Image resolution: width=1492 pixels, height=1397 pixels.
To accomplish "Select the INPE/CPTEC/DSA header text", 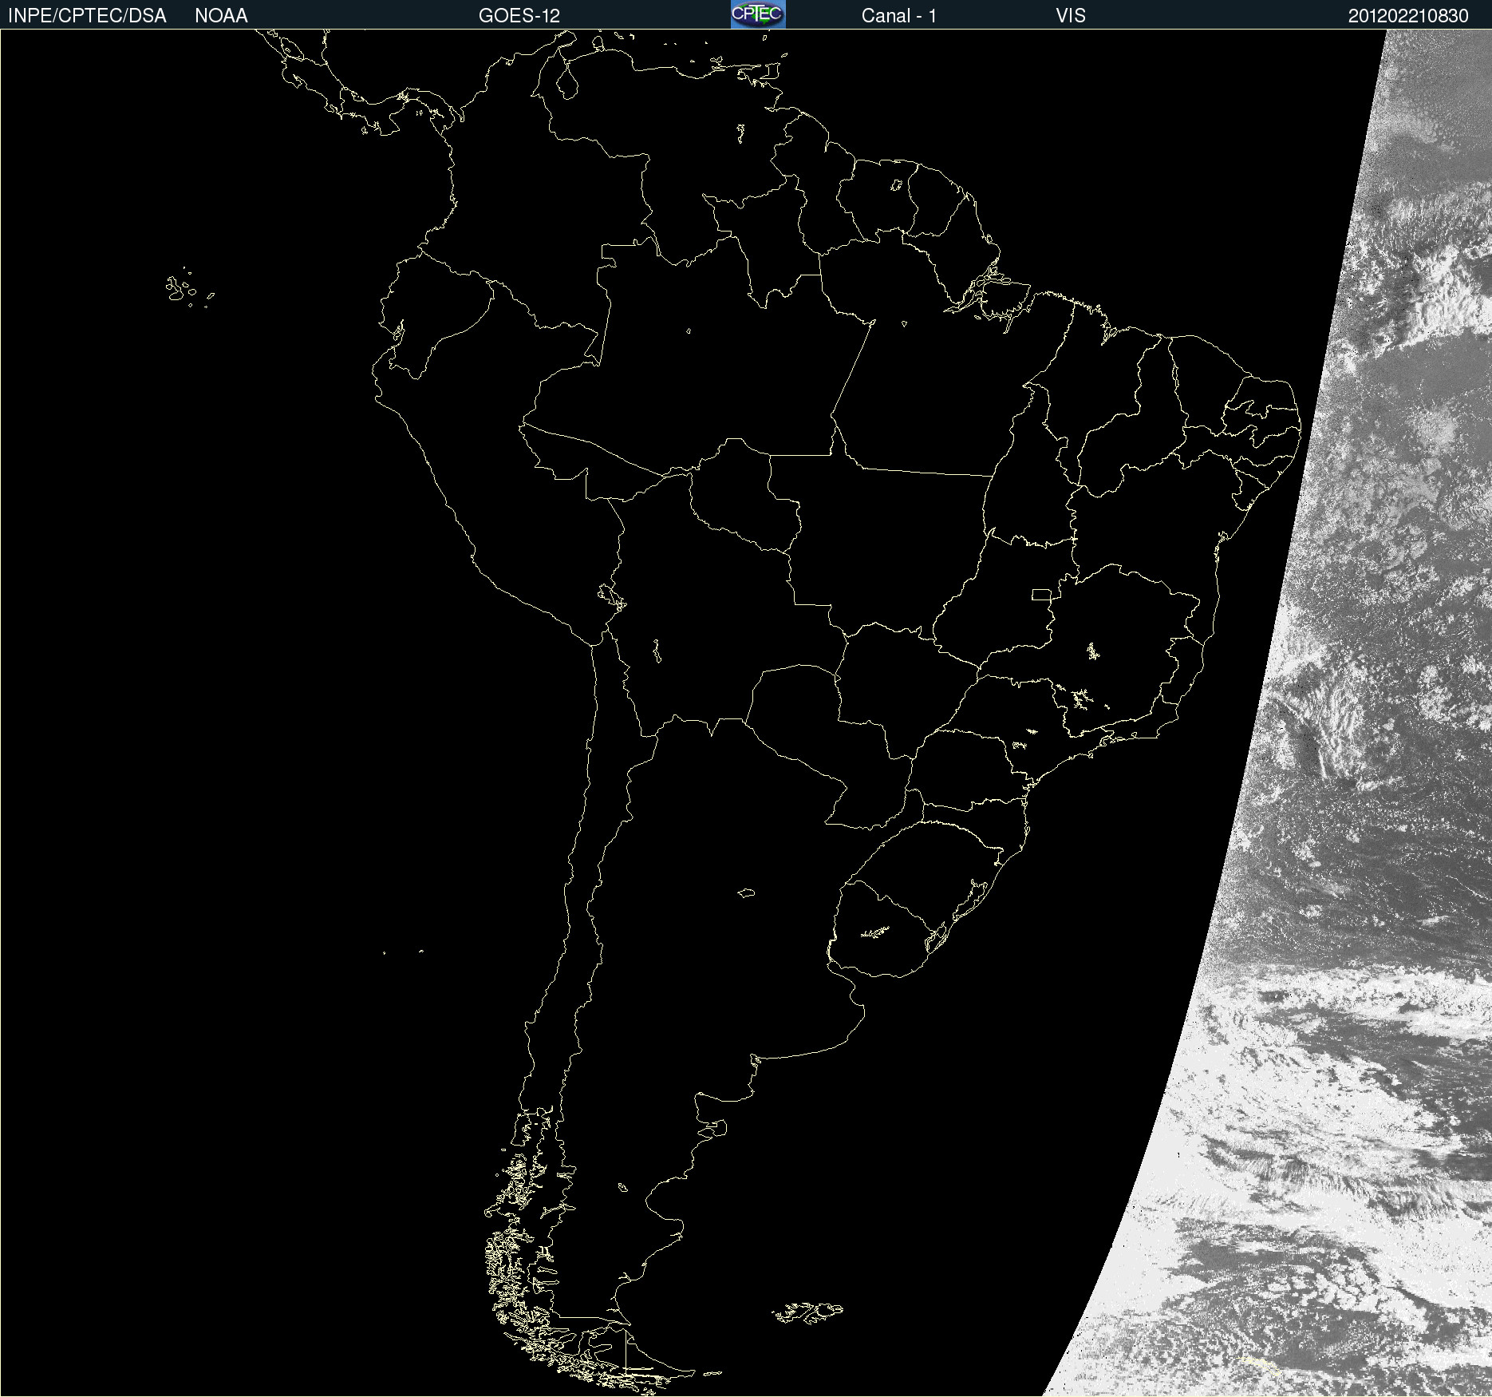I will (87, 16).
